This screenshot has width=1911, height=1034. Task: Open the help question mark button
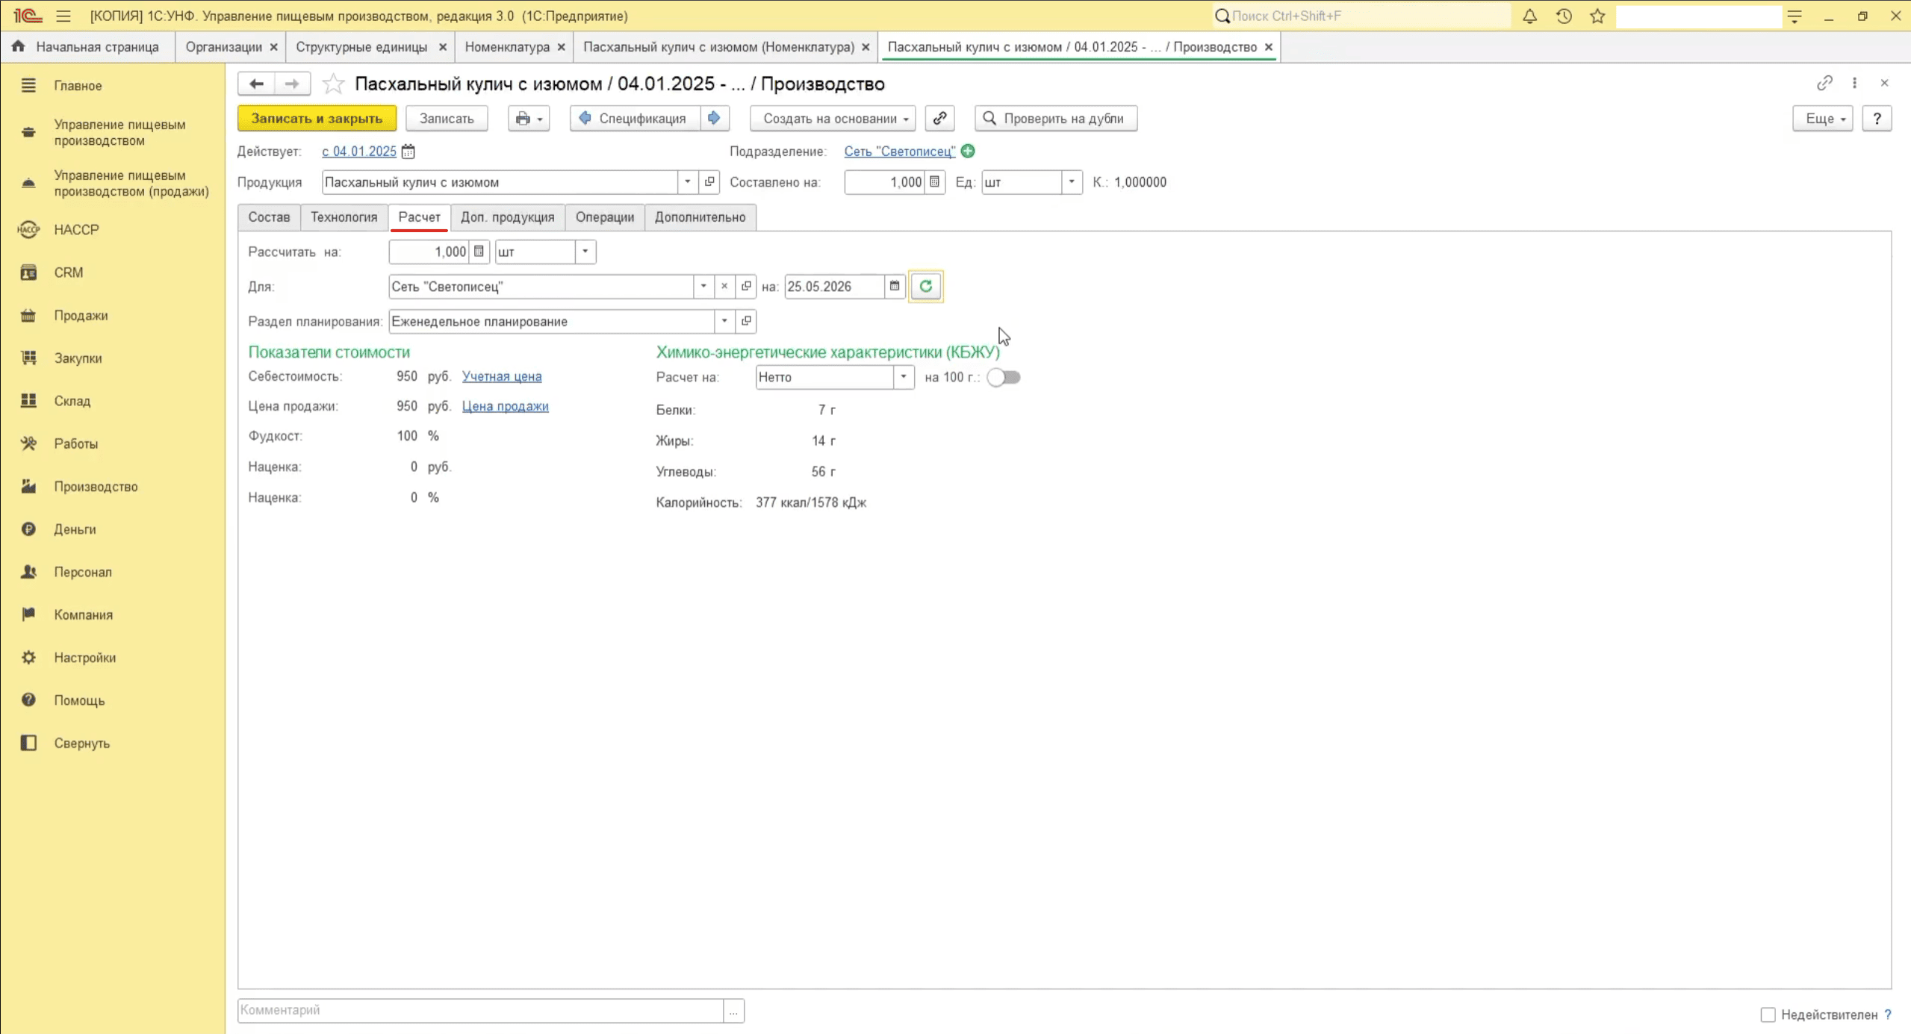[1877, 118]
